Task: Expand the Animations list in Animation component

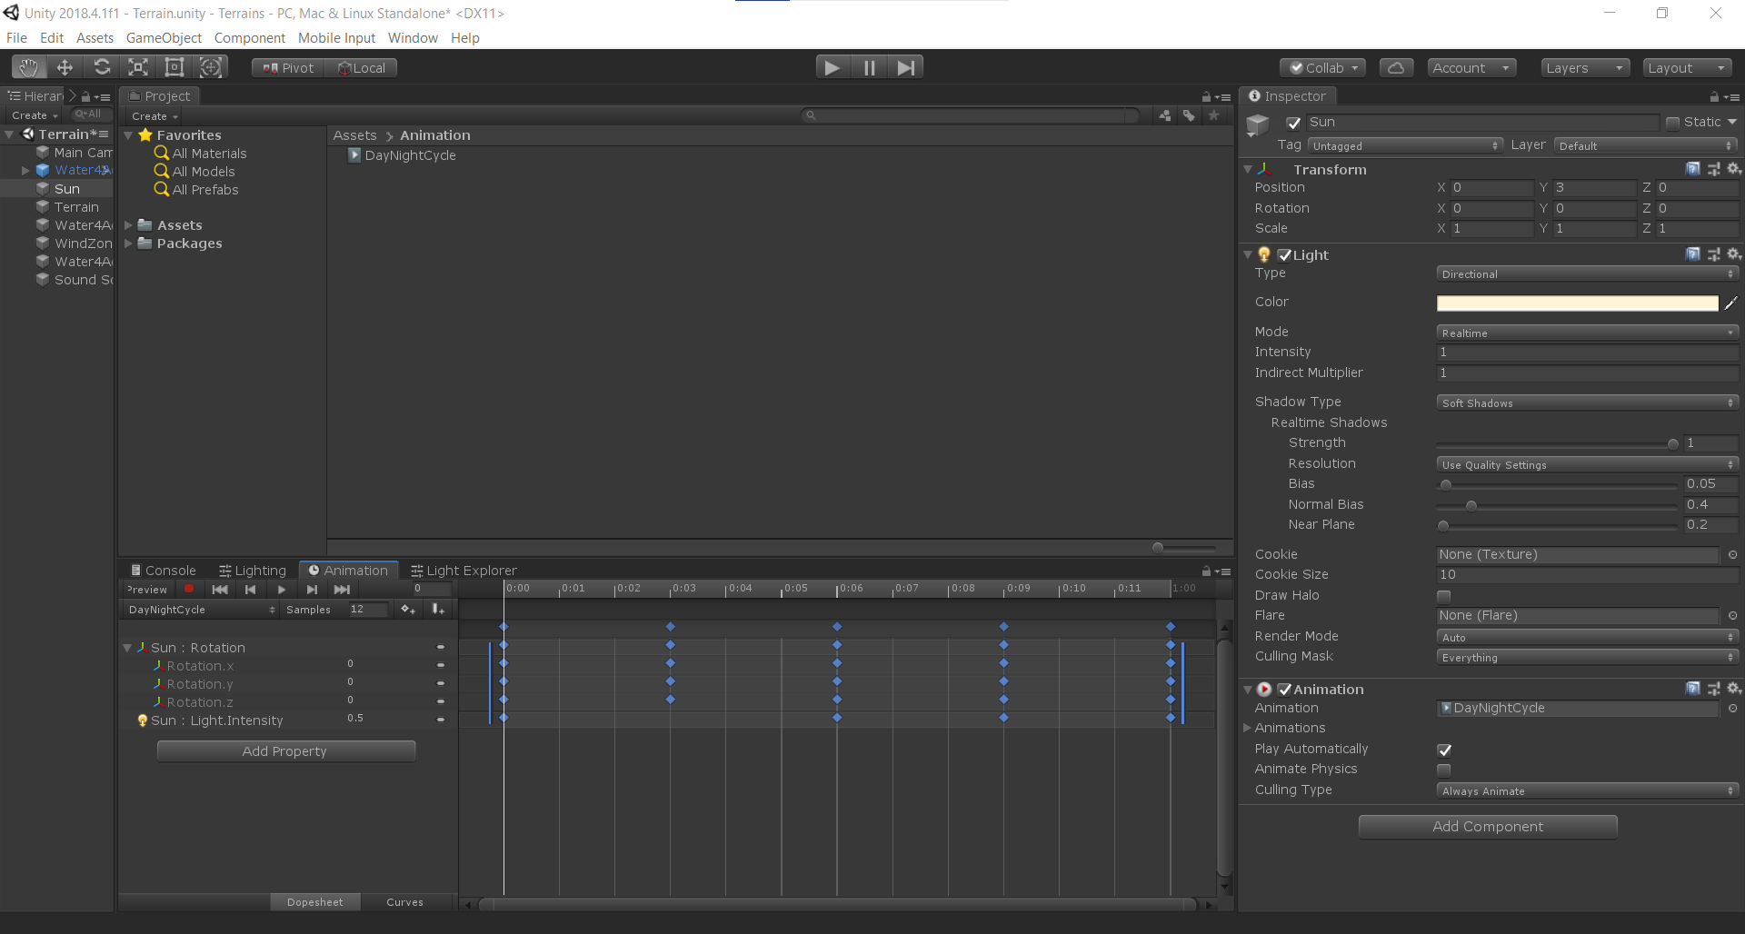Action: (x=1250, y=728)
